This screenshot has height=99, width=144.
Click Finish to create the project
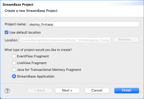[x=127, y=90]
